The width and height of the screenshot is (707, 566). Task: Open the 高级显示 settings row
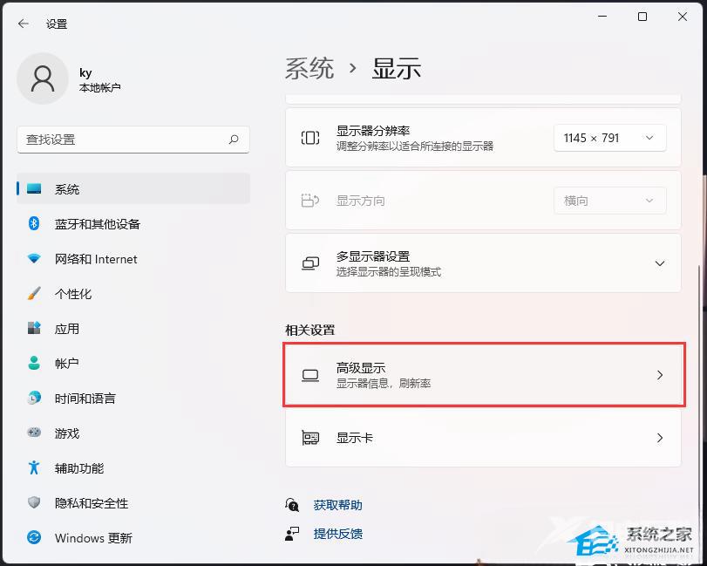[483, 375]
